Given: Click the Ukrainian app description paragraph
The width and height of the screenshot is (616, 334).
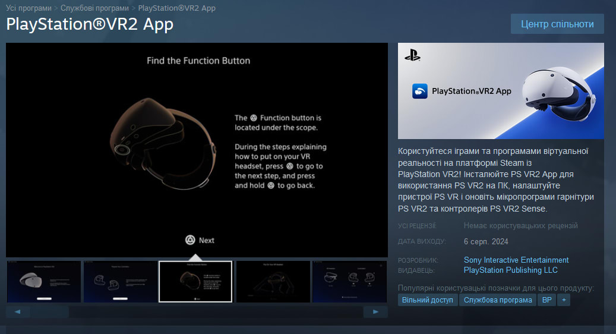Looking at the screenshot, I should click(496, 179).
